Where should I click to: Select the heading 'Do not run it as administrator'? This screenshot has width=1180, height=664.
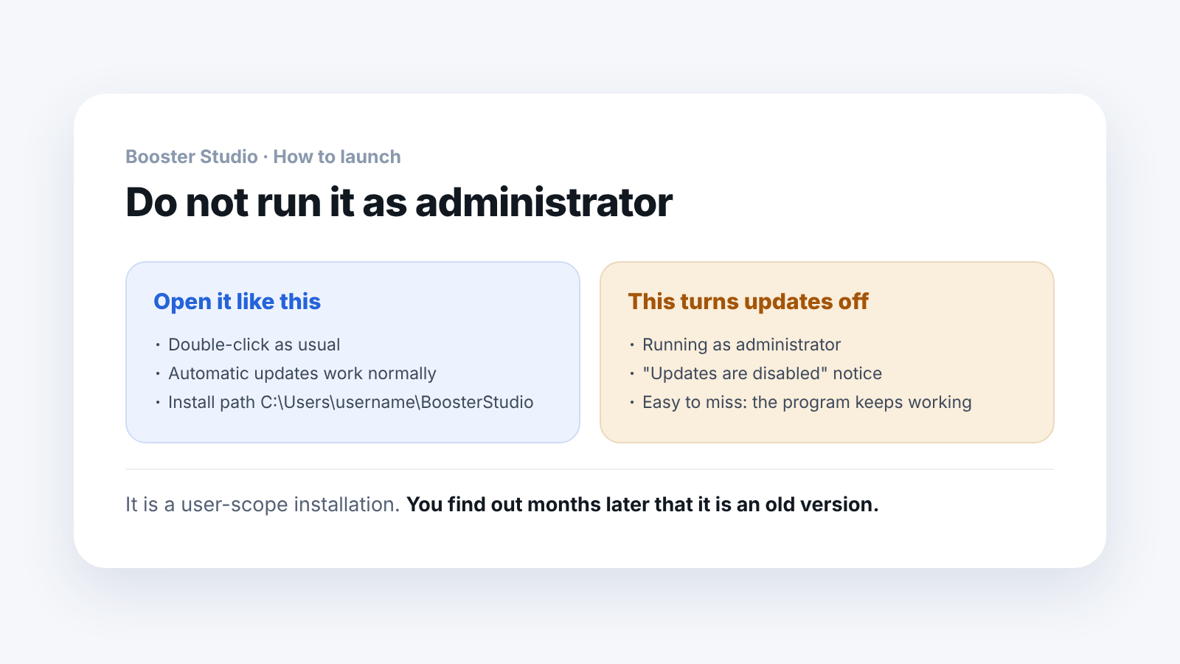399,202
